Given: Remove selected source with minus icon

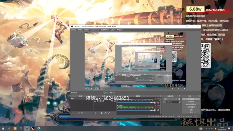Looking at the screenshot, I should tap(98, 113).
